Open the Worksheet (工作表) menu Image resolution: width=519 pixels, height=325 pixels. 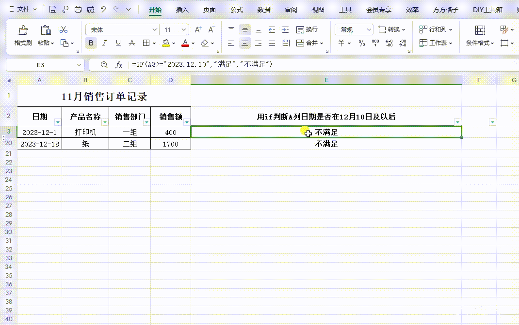(436, 43)
